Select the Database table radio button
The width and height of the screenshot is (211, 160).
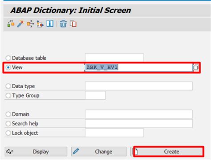tap(8, 58)
